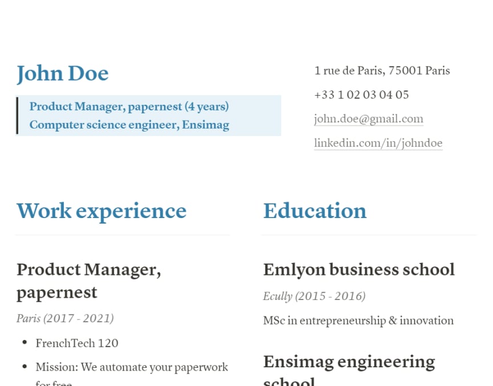Click the Product Manager, papernest job title

pyautogui.click(x=89, y=281)
